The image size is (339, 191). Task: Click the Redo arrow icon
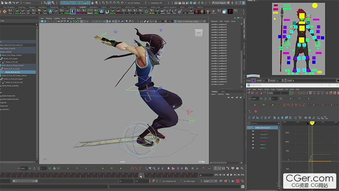click(x=17, y=3)
